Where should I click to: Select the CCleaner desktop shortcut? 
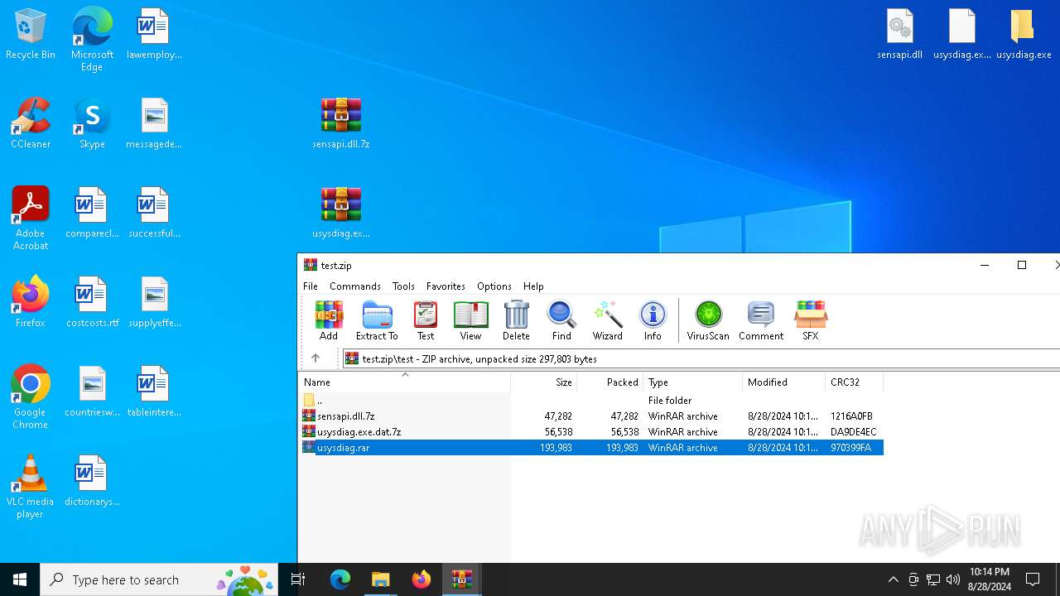[31, 123]
